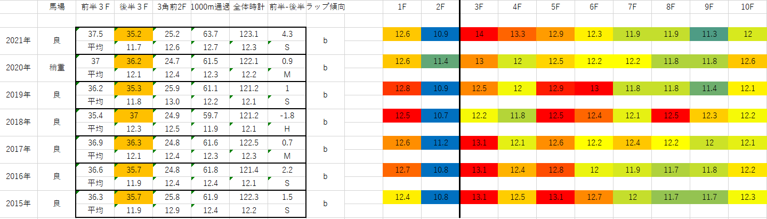Select the 59.7 1000m通過 cell
This screenshot has width=767, height=219.
point(210,116)
